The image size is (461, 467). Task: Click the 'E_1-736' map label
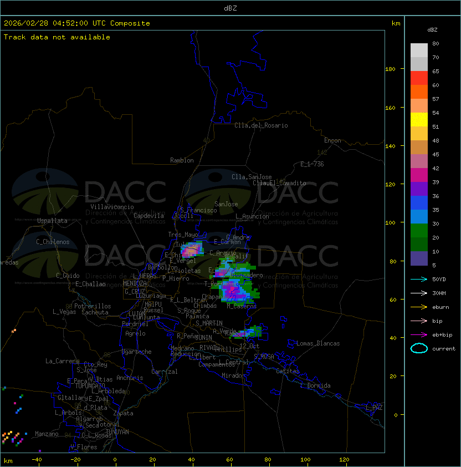[x=312, y=164]
